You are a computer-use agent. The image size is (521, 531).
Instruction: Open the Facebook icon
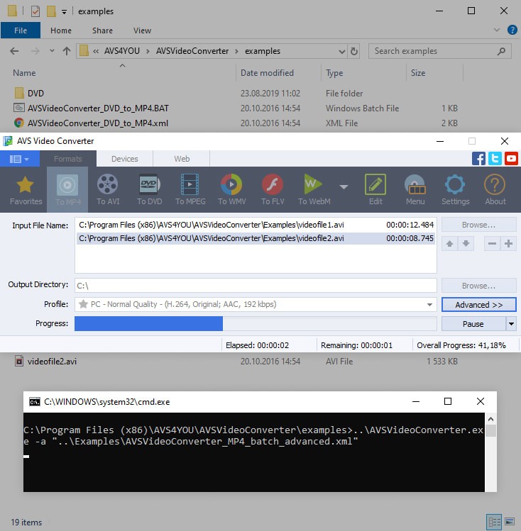(478, 159)
